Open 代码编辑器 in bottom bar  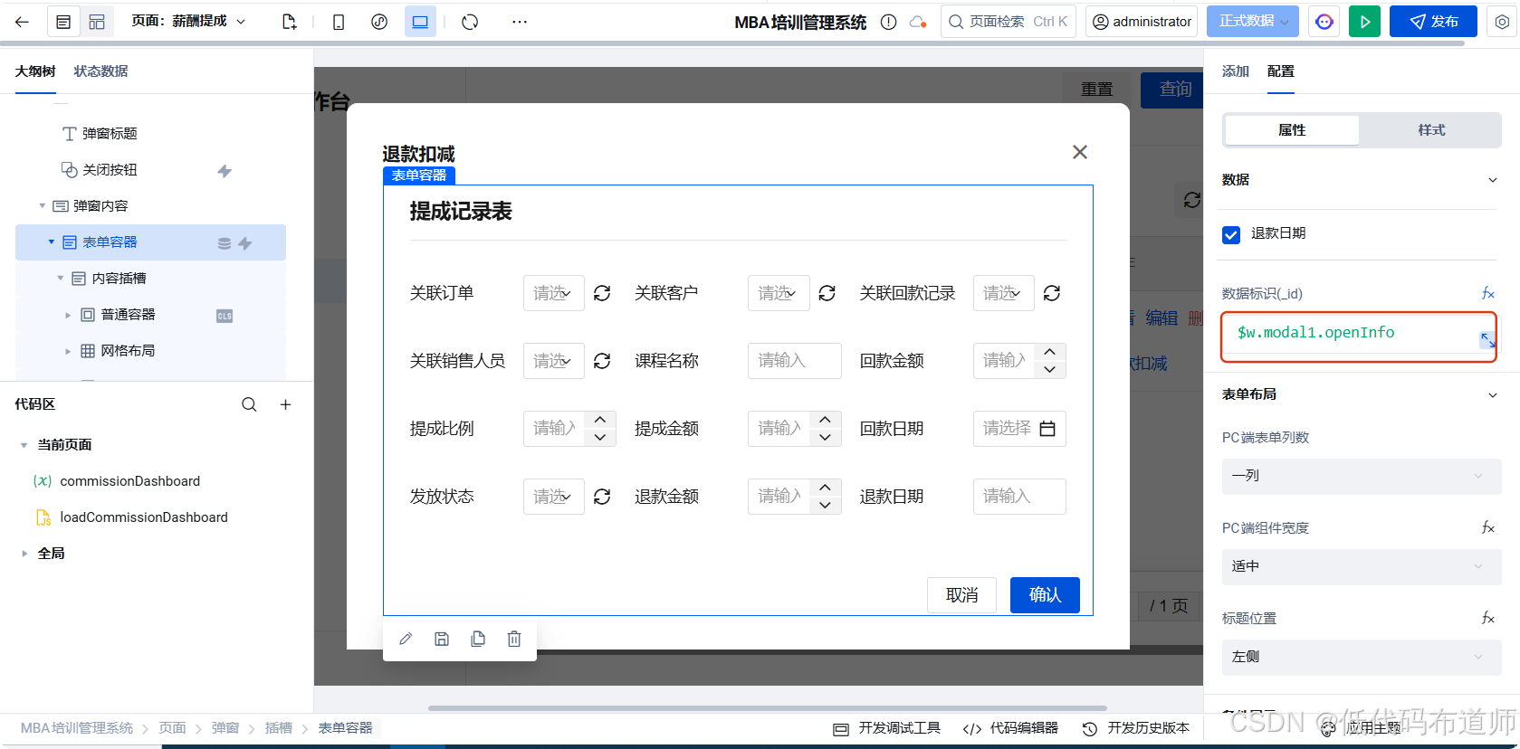(x=1010, y=728)
